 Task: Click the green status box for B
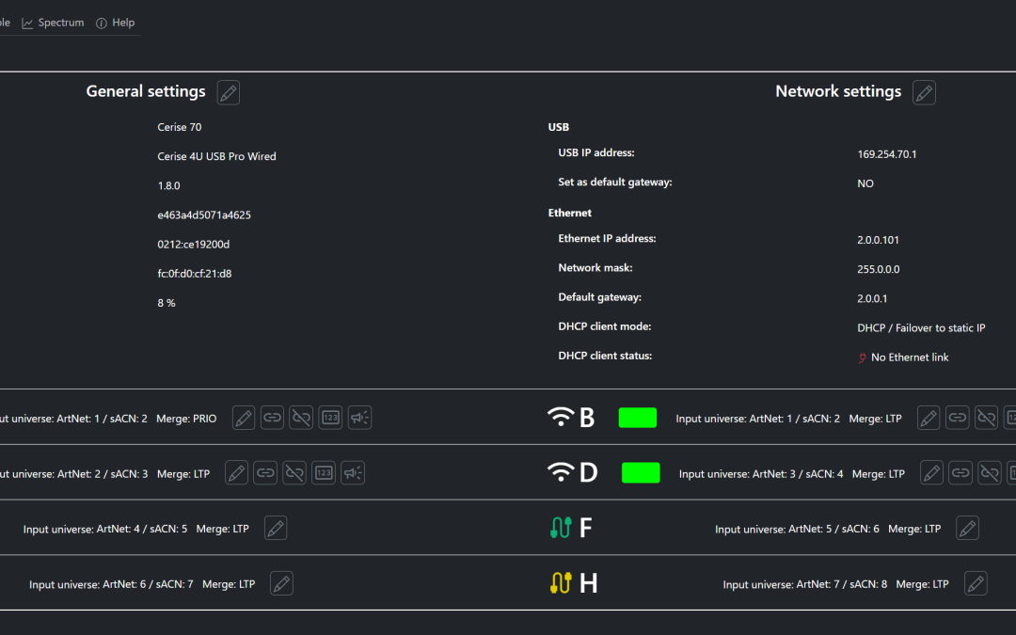[637, 418]
